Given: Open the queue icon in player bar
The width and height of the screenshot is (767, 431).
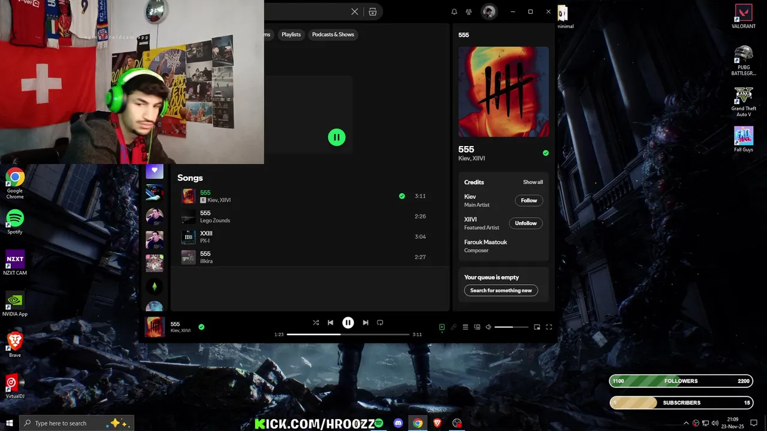Looking at the screenshot, I should click(x=466, y=327).
